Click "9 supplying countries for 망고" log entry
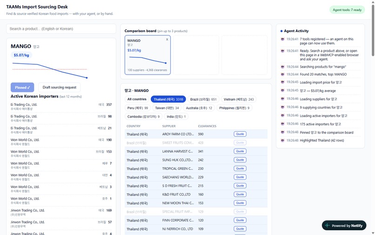Screen dimensions: 375x235 pyautogui.click(x=321, y=107)
